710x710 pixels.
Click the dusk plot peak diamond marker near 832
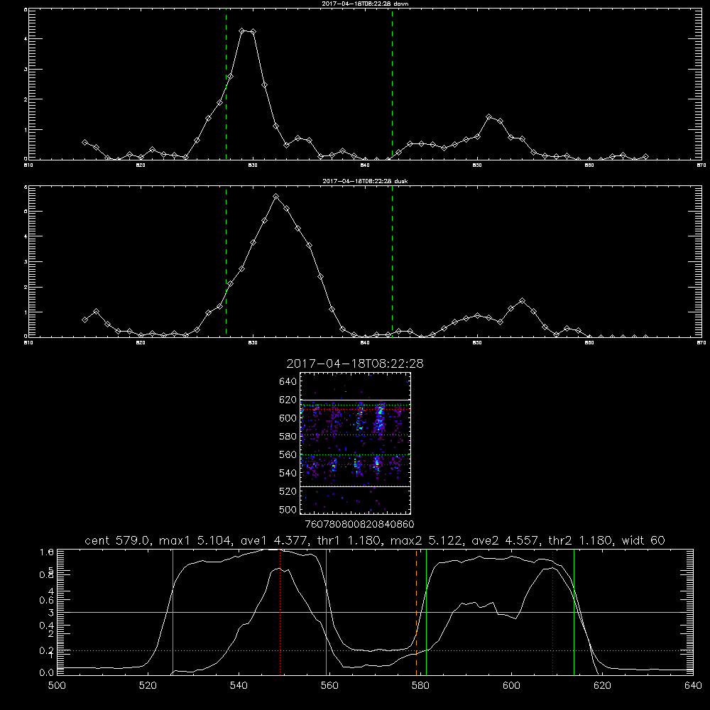pos(275,197)
